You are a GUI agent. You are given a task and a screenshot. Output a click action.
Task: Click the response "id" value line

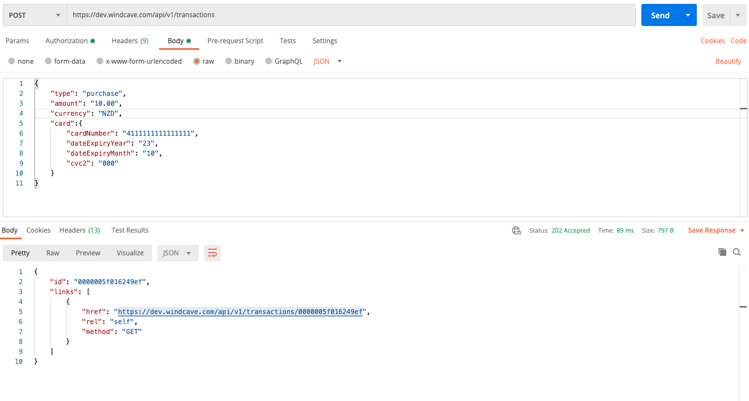click(x=100, y=282)
